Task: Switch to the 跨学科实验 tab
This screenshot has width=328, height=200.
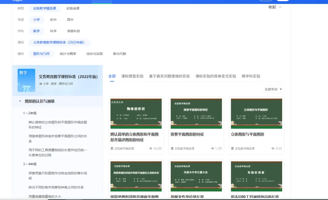Action: tap(251, 76)
